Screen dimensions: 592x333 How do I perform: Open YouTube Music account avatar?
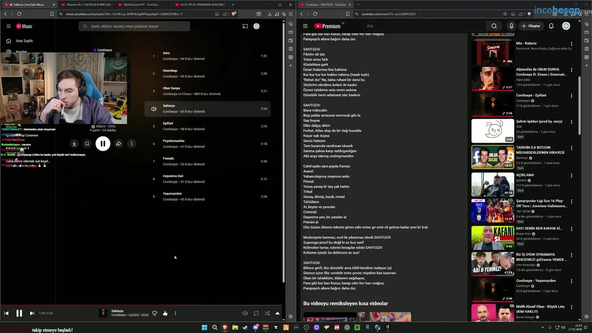point(257,26)
